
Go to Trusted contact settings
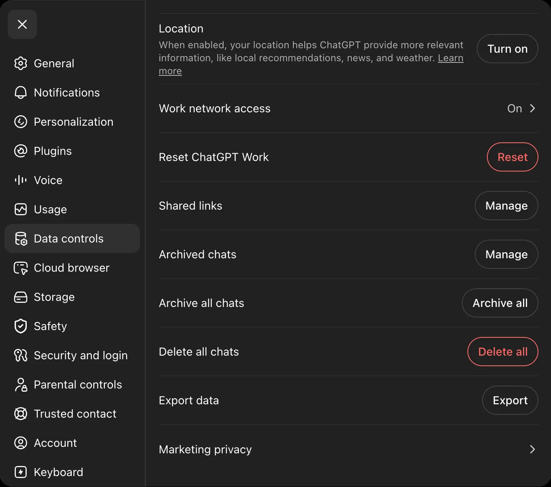coord(72,414)
